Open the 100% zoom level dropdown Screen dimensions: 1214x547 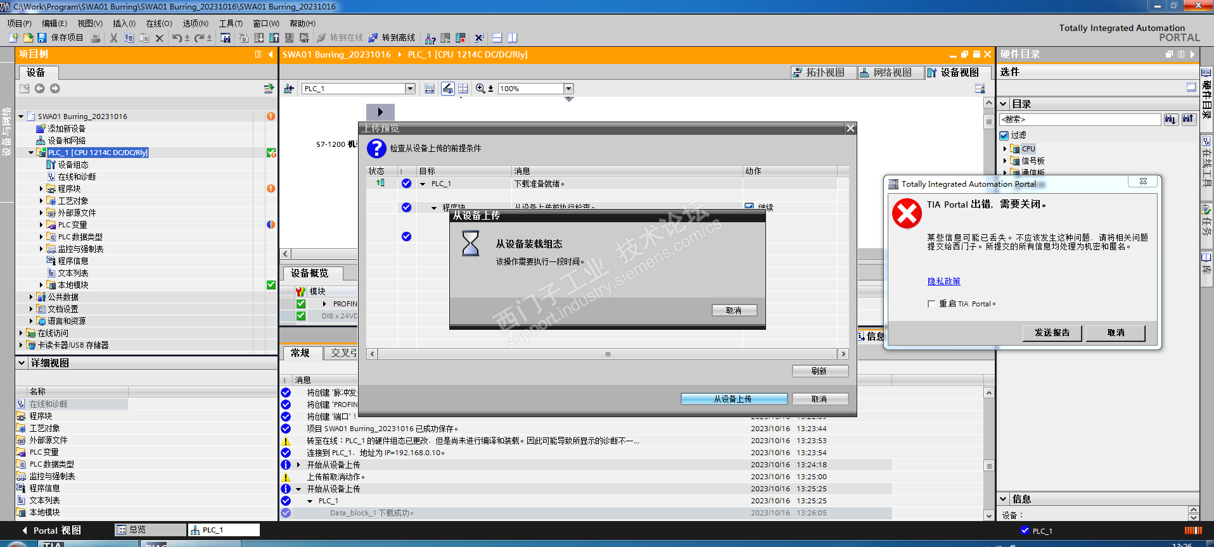pyautogui.click(x=568, y=89)
